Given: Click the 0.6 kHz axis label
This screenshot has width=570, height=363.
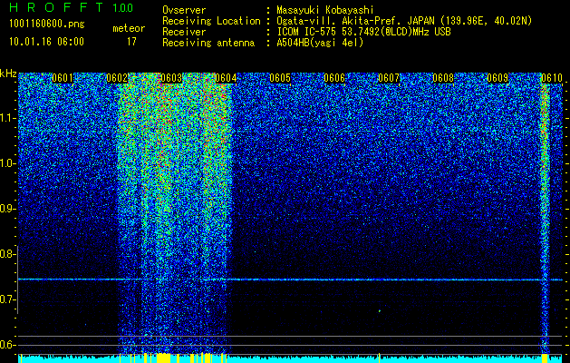Looking at the screenshot, I should (8, 345).
